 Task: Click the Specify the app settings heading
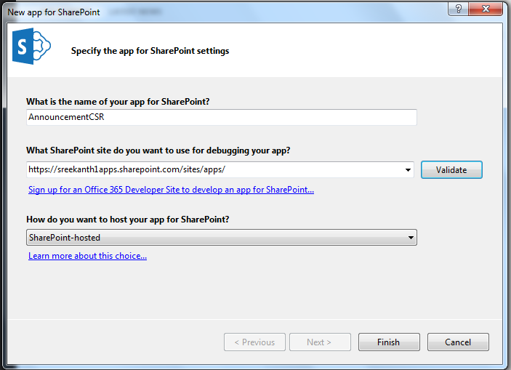coord(150,51)
